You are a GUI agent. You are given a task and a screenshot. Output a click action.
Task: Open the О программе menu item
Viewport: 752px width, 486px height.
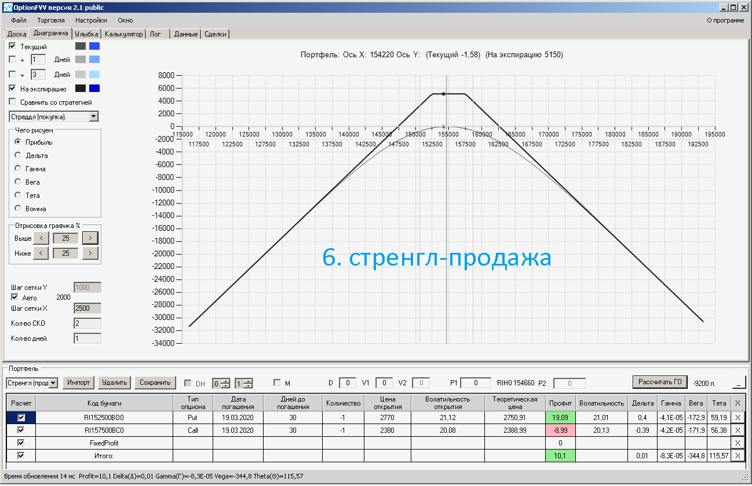coord(725,20)
